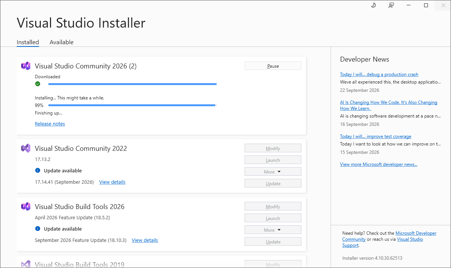Click the green Downloaded checkmark icon

tap(38, 84)
